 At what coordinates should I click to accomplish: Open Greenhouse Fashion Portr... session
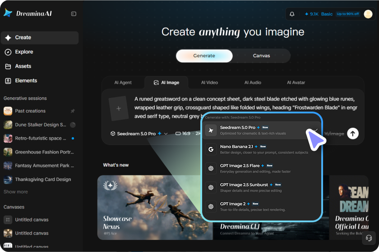(39, 152)
